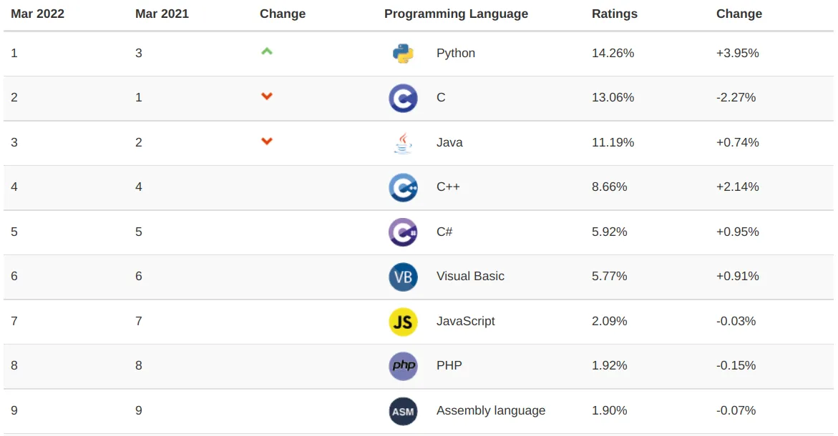Click the Visual Basic language name

pos(470,276)
